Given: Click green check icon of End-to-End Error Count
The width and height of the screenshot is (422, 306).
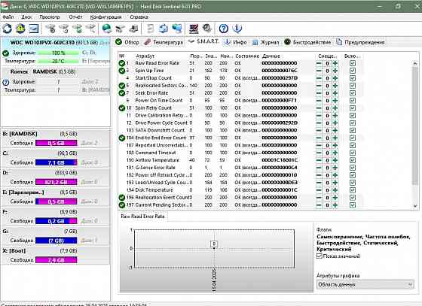Looking at the screenshot, I should coord(122,138).
